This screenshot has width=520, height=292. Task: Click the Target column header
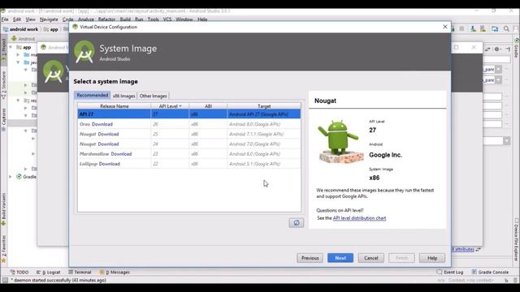click(264, 106)
